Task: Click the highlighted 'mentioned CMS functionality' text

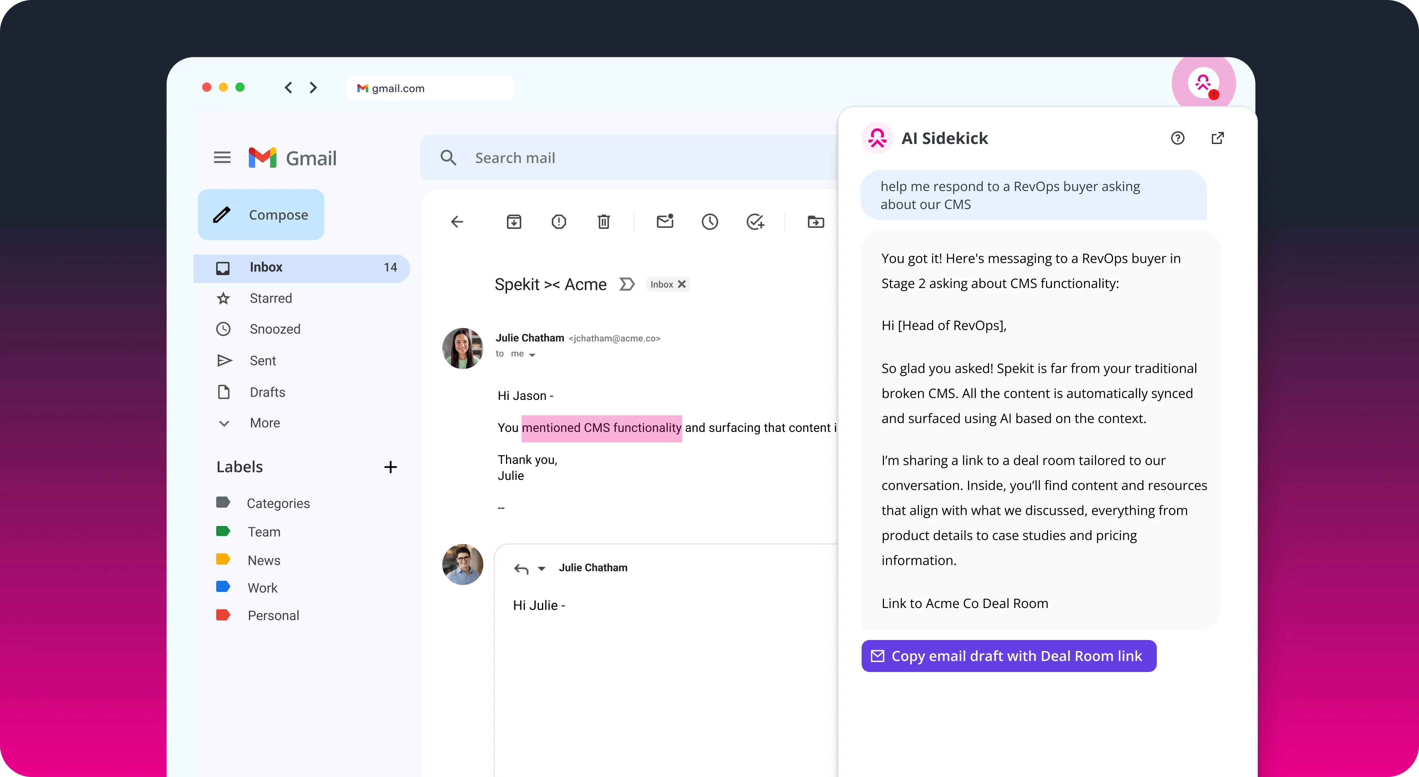Action: [601, 428]
